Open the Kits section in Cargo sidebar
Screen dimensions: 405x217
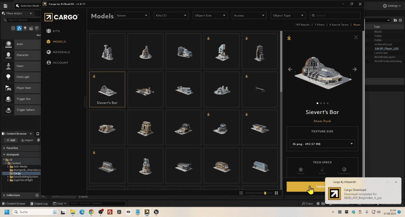53,31
